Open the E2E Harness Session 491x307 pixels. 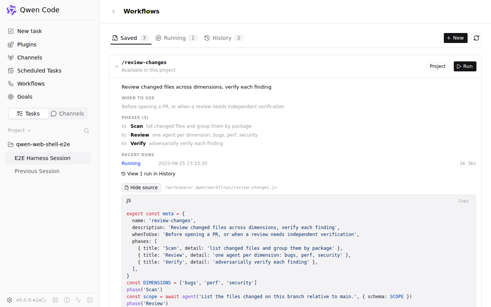48,158
